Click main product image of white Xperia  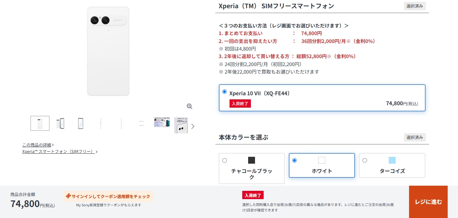(108, 51)
